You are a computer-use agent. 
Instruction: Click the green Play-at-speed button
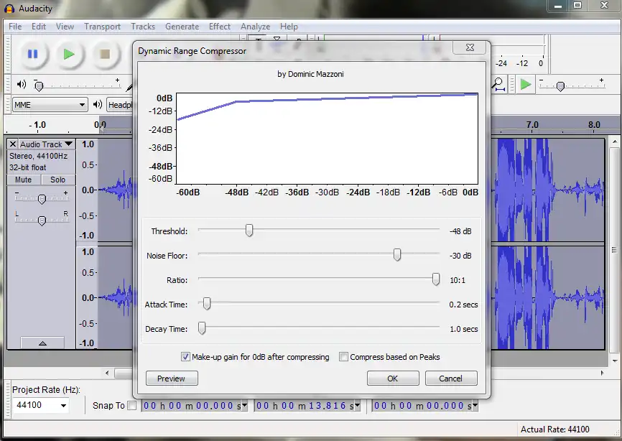pos(526,85)
